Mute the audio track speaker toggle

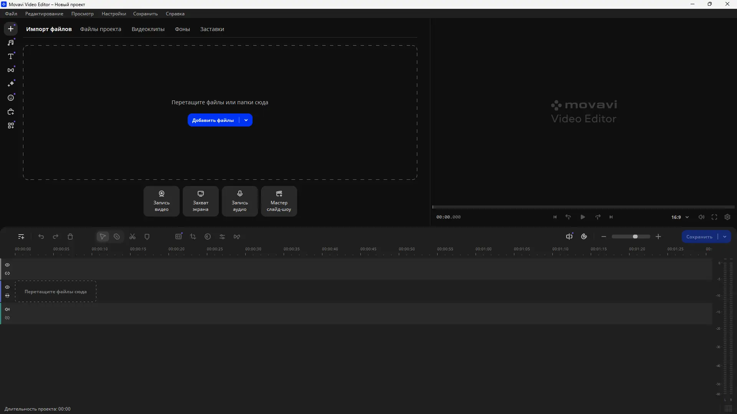point(7,309)
